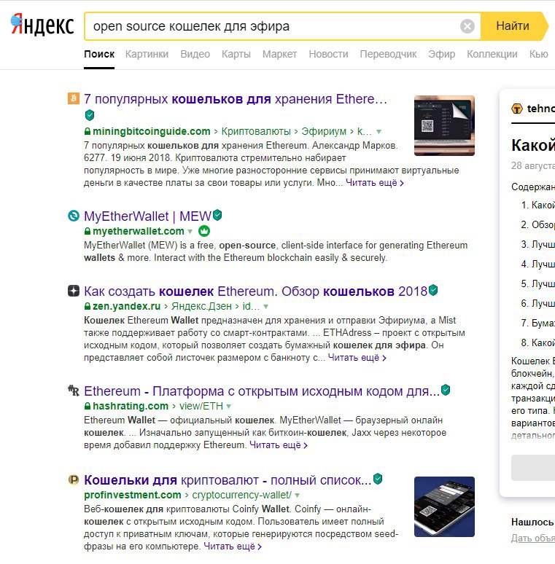Open the Маркет tab
The height and width of the screenshot is (564, 555).
(279, 54)
